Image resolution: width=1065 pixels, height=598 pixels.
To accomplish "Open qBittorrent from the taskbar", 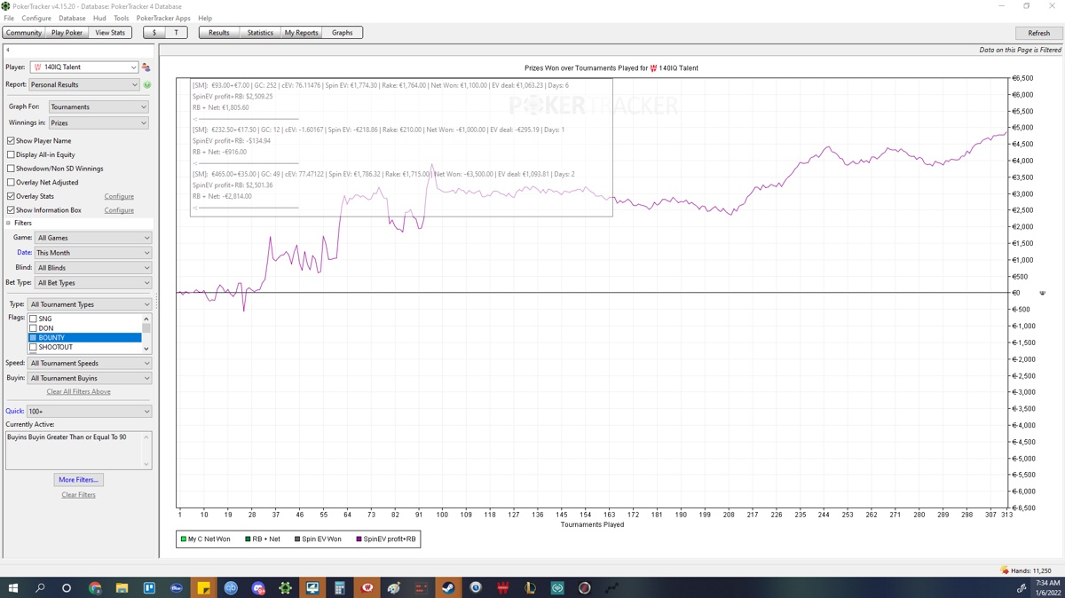I will pyautogui.click(x=231, y=587).
